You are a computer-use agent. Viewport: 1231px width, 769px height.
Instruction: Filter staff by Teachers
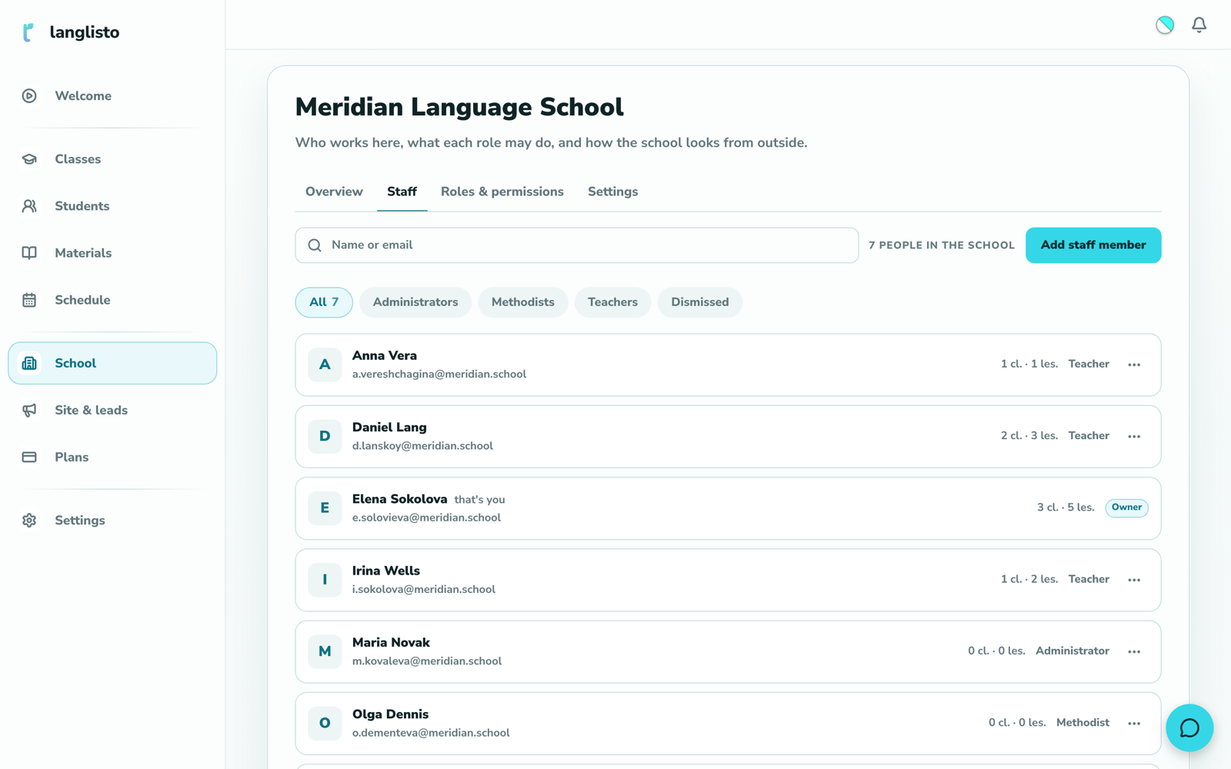pyautogui.click(x=612, y=302)
